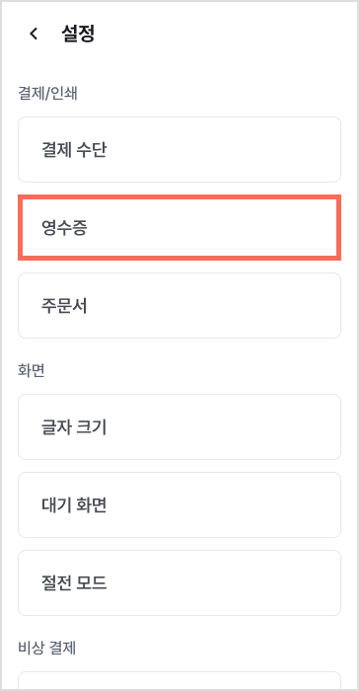Viewport: 359px width, 691px height.
Task: Go back using the arrow beside 설정
Action: [34, 34]
